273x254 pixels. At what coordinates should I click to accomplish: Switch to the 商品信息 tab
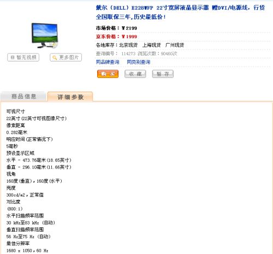(x=23, y=96)
